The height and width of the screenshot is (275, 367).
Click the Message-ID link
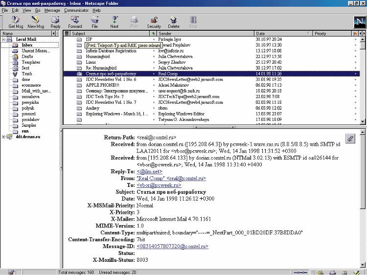tap(173, 247)
